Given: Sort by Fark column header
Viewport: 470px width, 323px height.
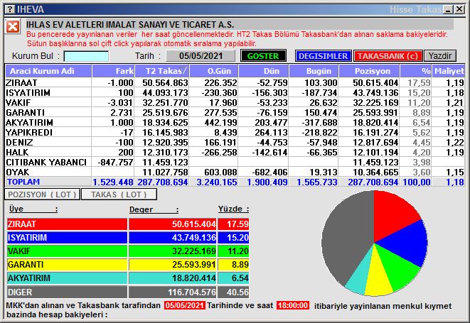Looking at the screenshot, I should coord(113,71).
